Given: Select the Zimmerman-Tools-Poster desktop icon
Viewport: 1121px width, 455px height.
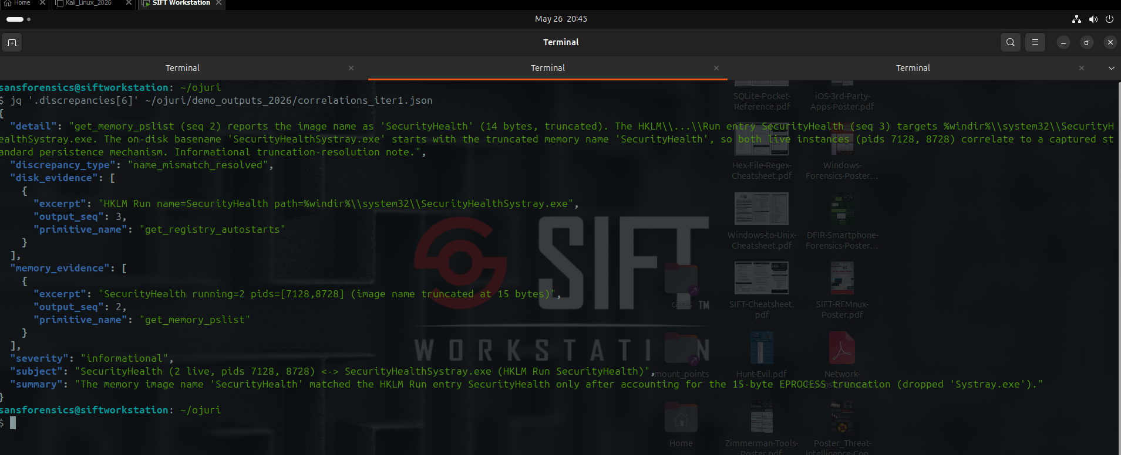Looking at the screenshot, I should click(x=762, y=427).
